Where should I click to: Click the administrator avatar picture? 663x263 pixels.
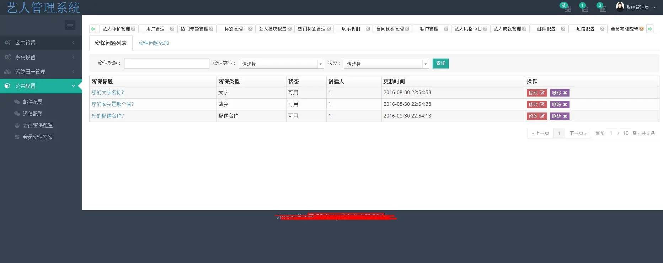coord(620,7)
